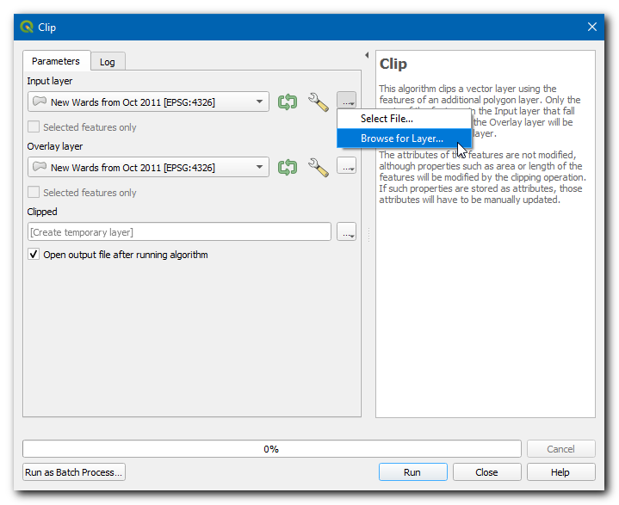
Task: Click the 0% progress bar
Action: tap(271, 449)
